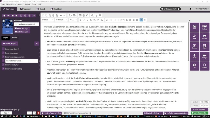Toggle italic formatting in editor toolbar
Viewport: 210px width, 118px height.
tap(84, 20)
